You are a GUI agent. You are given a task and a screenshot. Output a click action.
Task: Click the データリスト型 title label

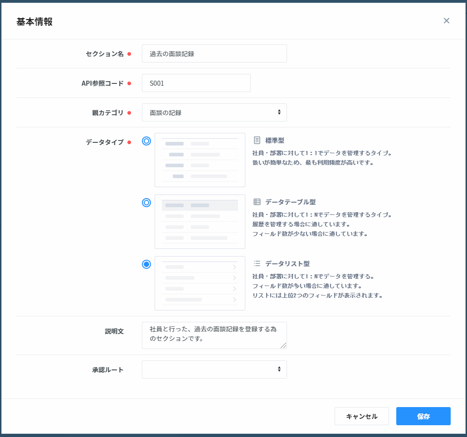coord(287,263)
